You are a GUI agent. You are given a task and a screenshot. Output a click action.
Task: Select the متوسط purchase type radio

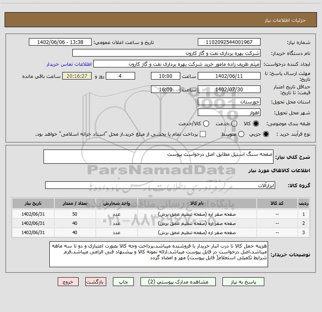(241, 134)
